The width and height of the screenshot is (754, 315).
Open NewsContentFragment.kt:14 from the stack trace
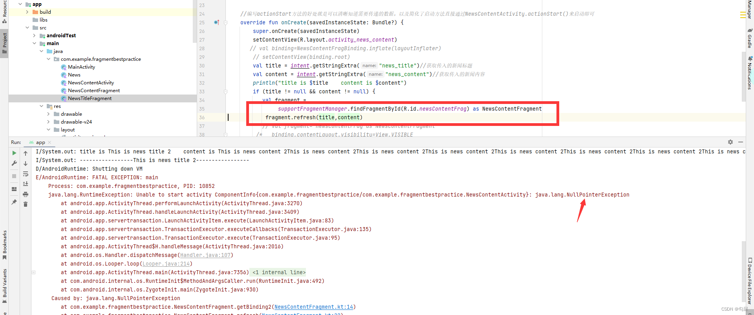tap(314, 307)
